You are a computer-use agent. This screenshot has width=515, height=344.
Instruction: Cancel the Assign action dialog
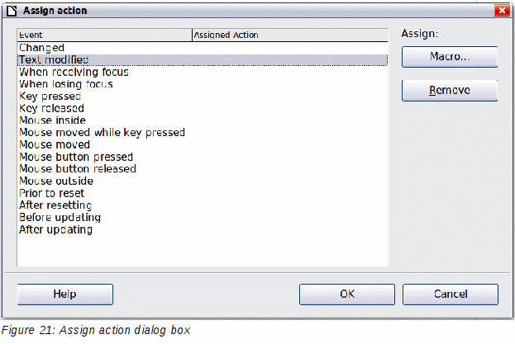coord(451,295)
